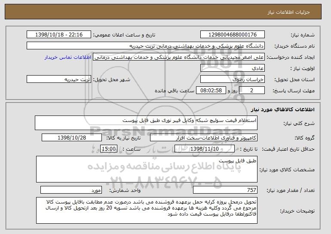Click the label گروه کالا
The width and height of the screenshot is (331, 234).
tap(304, 138)
